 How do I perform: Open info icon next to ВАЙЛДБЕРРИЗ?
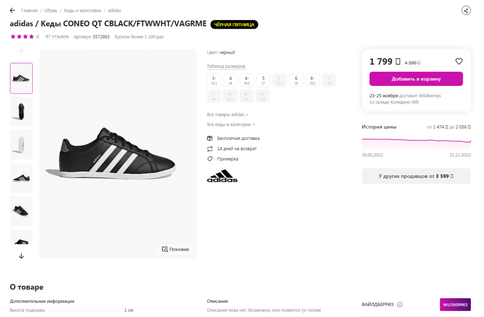[x=400, y=305]
